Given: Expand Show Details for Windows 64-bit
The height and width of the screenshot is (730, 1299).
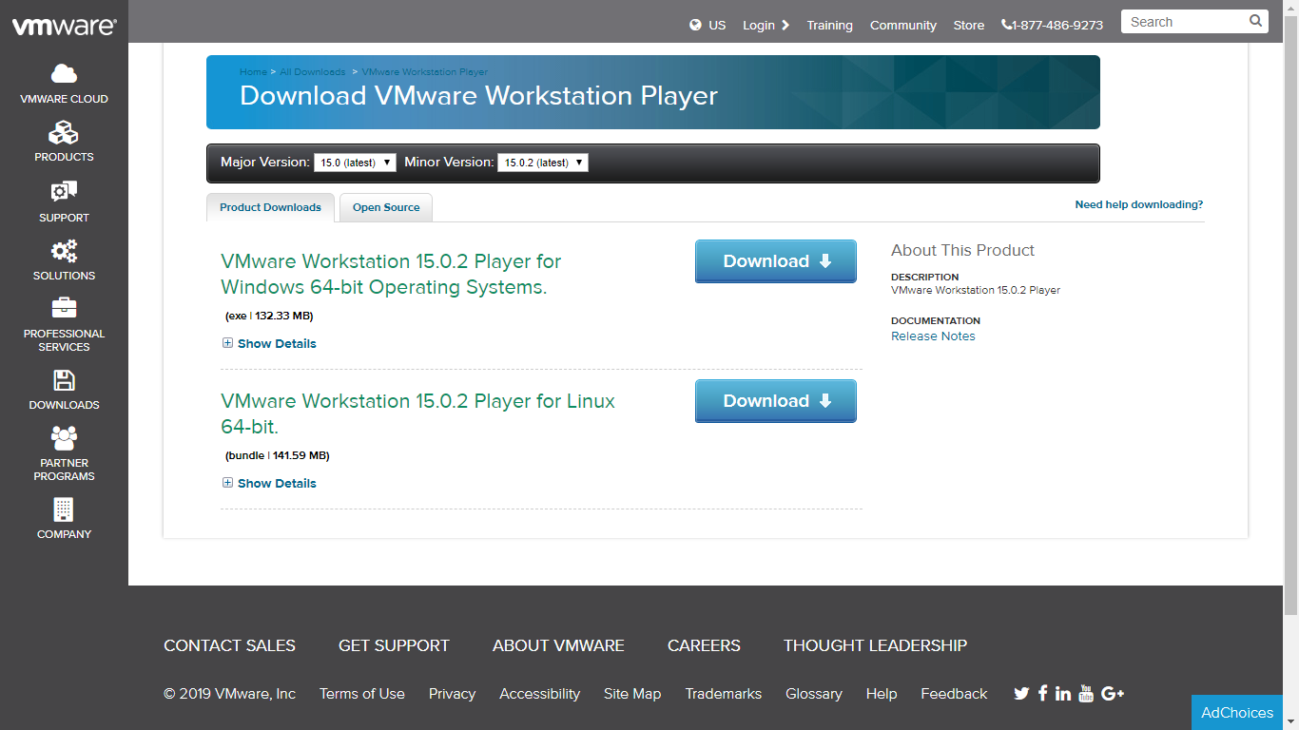Looking at the screenshot, I should coord(269,344).
